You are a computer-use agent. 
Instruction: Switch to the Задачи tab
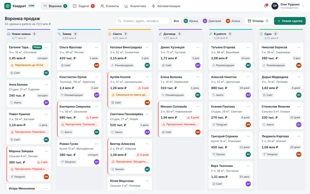pyautogui.click(x=84, y=6)
